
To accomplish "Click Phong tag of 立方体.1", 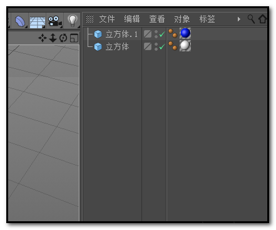I will pyautogui.click(x=173, y=33).
